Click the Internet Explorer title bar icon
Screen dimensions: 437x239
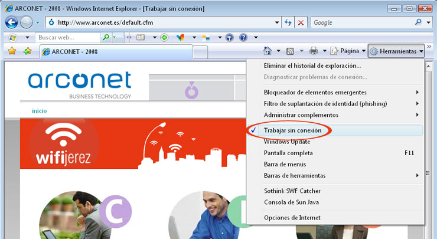tap(9, 8)
